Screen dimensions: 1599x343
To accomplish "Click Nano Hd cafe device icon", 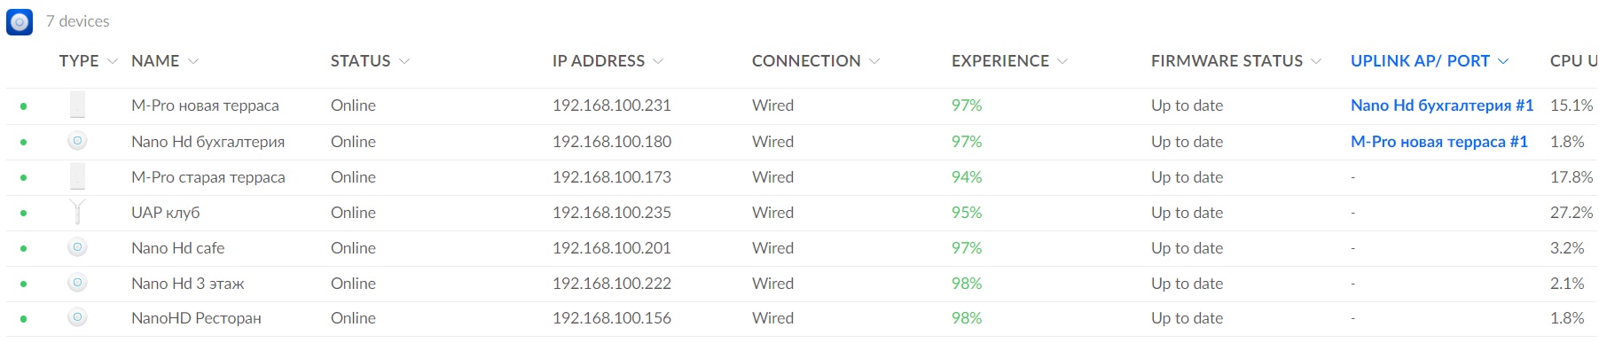I will tap(77, 247).
